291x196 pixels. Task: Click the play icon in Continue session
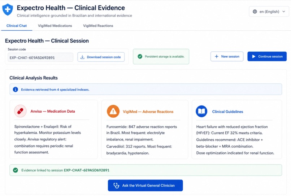tap(254, 56)
